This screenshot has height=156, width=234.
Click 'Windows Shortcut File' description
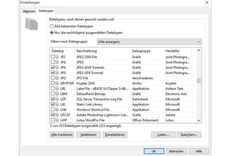pyautogui.click(x=93, y=110)
